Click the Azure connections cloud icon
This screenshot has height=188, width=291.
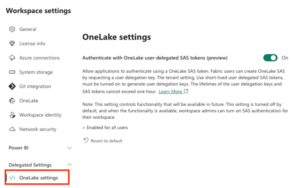point(12,58)
